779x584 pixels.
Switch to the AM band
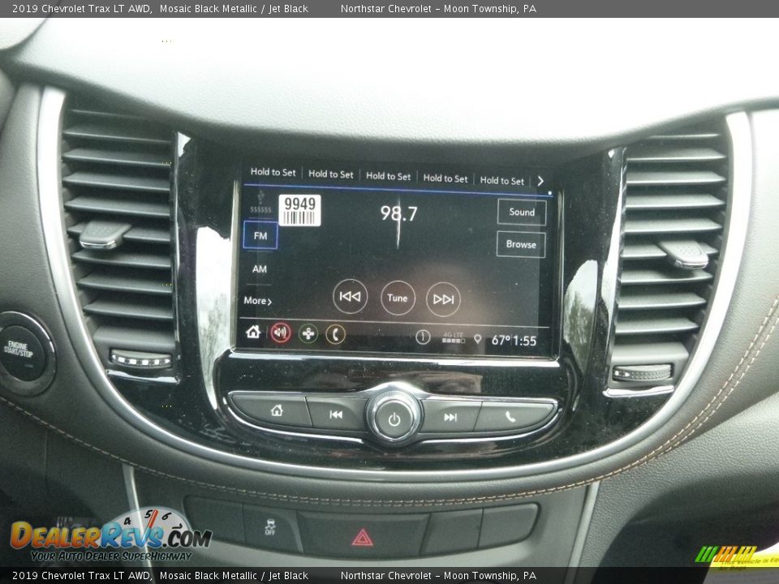tap(259, 269)
